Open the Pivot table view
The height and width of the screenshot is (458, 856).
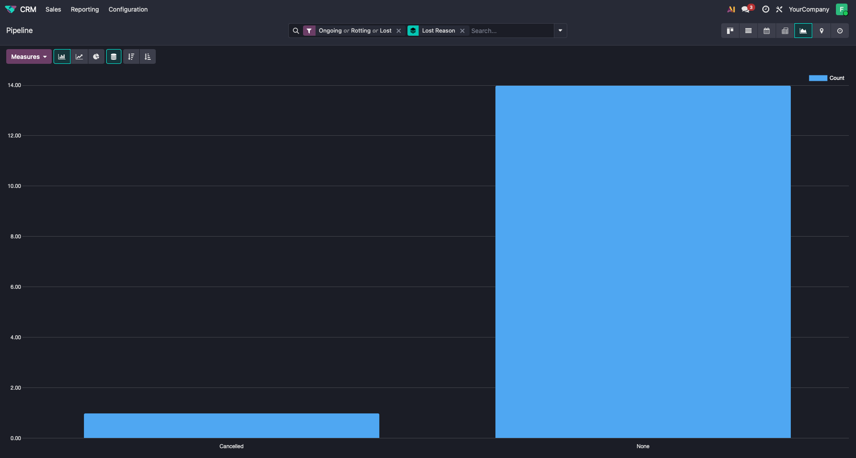[x=785, y=31]
